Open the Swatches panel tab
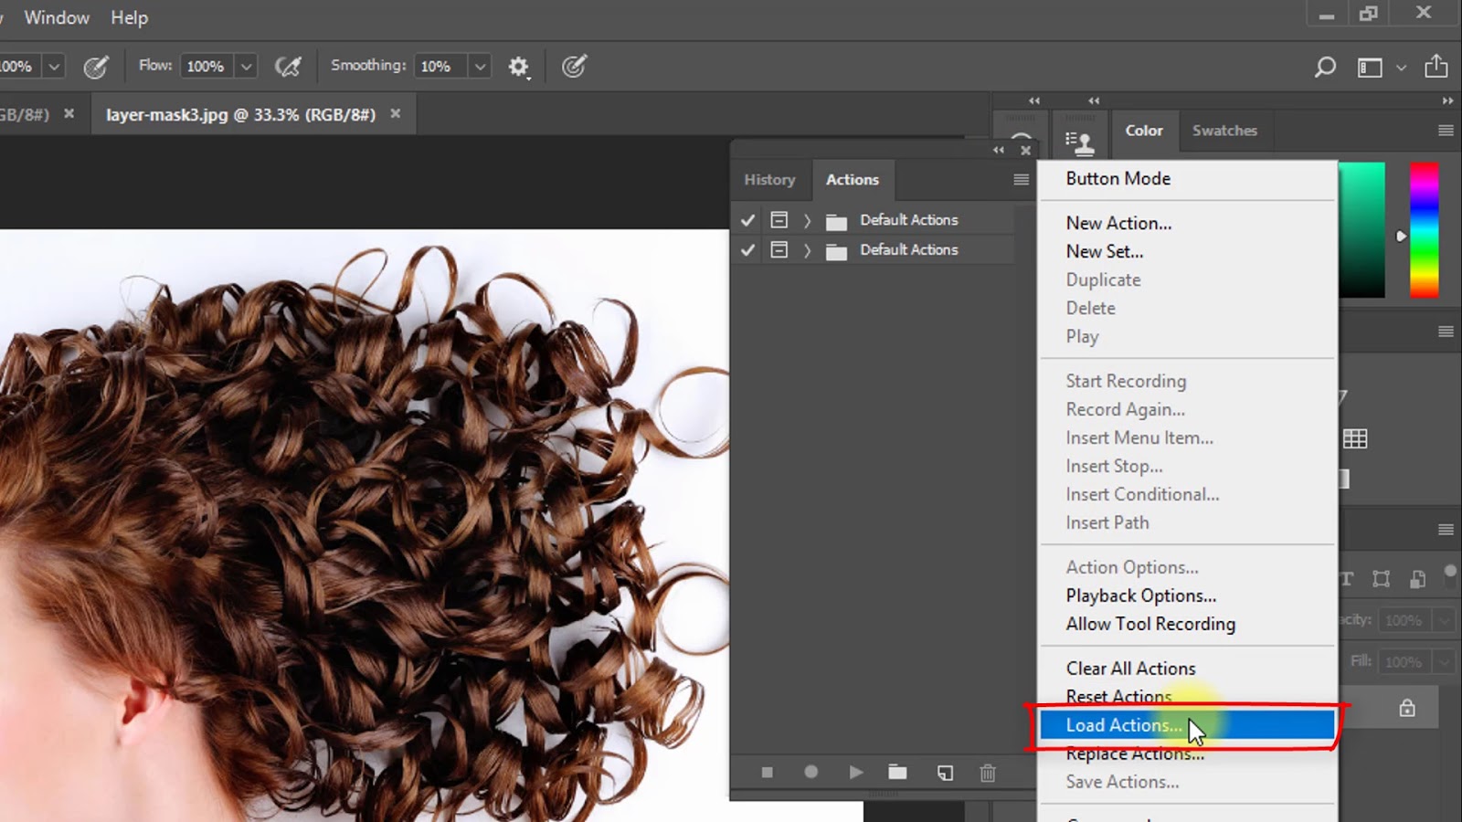 click(1224, 131)
